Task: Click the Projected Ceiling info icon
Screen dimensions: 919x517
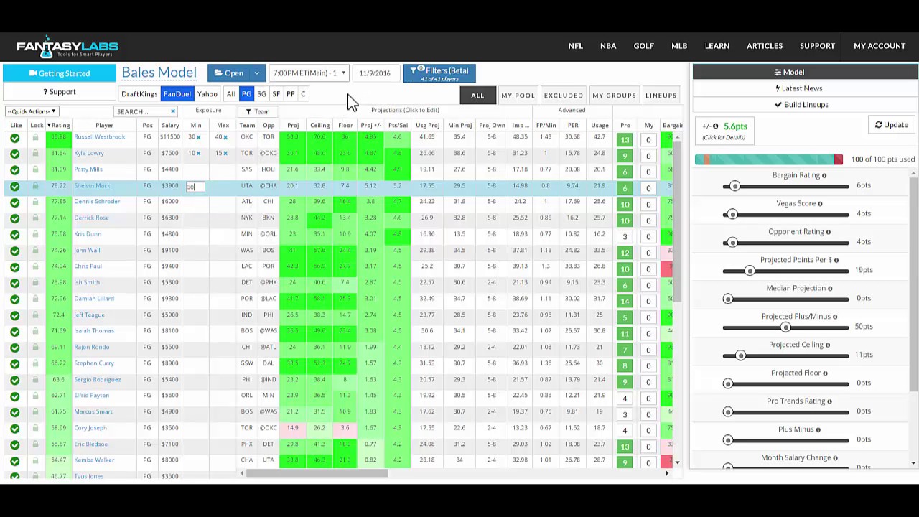Action: click(828, 345)
